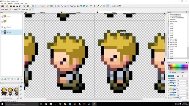
Task: Pause the preview animation
Action: 21,86
